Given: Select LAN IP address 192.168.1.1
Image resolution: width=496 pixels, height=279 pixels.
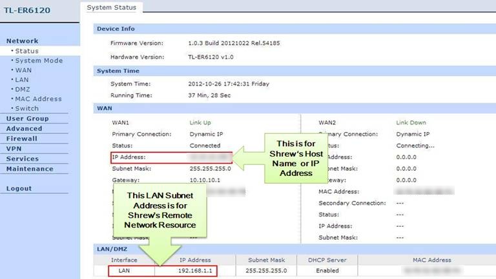Looking at the screenshot, I should [x=195, y=271].
